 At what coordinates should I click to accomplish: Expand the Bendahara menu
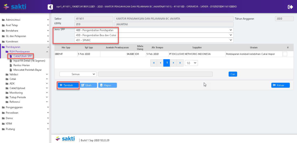point(12,31)
